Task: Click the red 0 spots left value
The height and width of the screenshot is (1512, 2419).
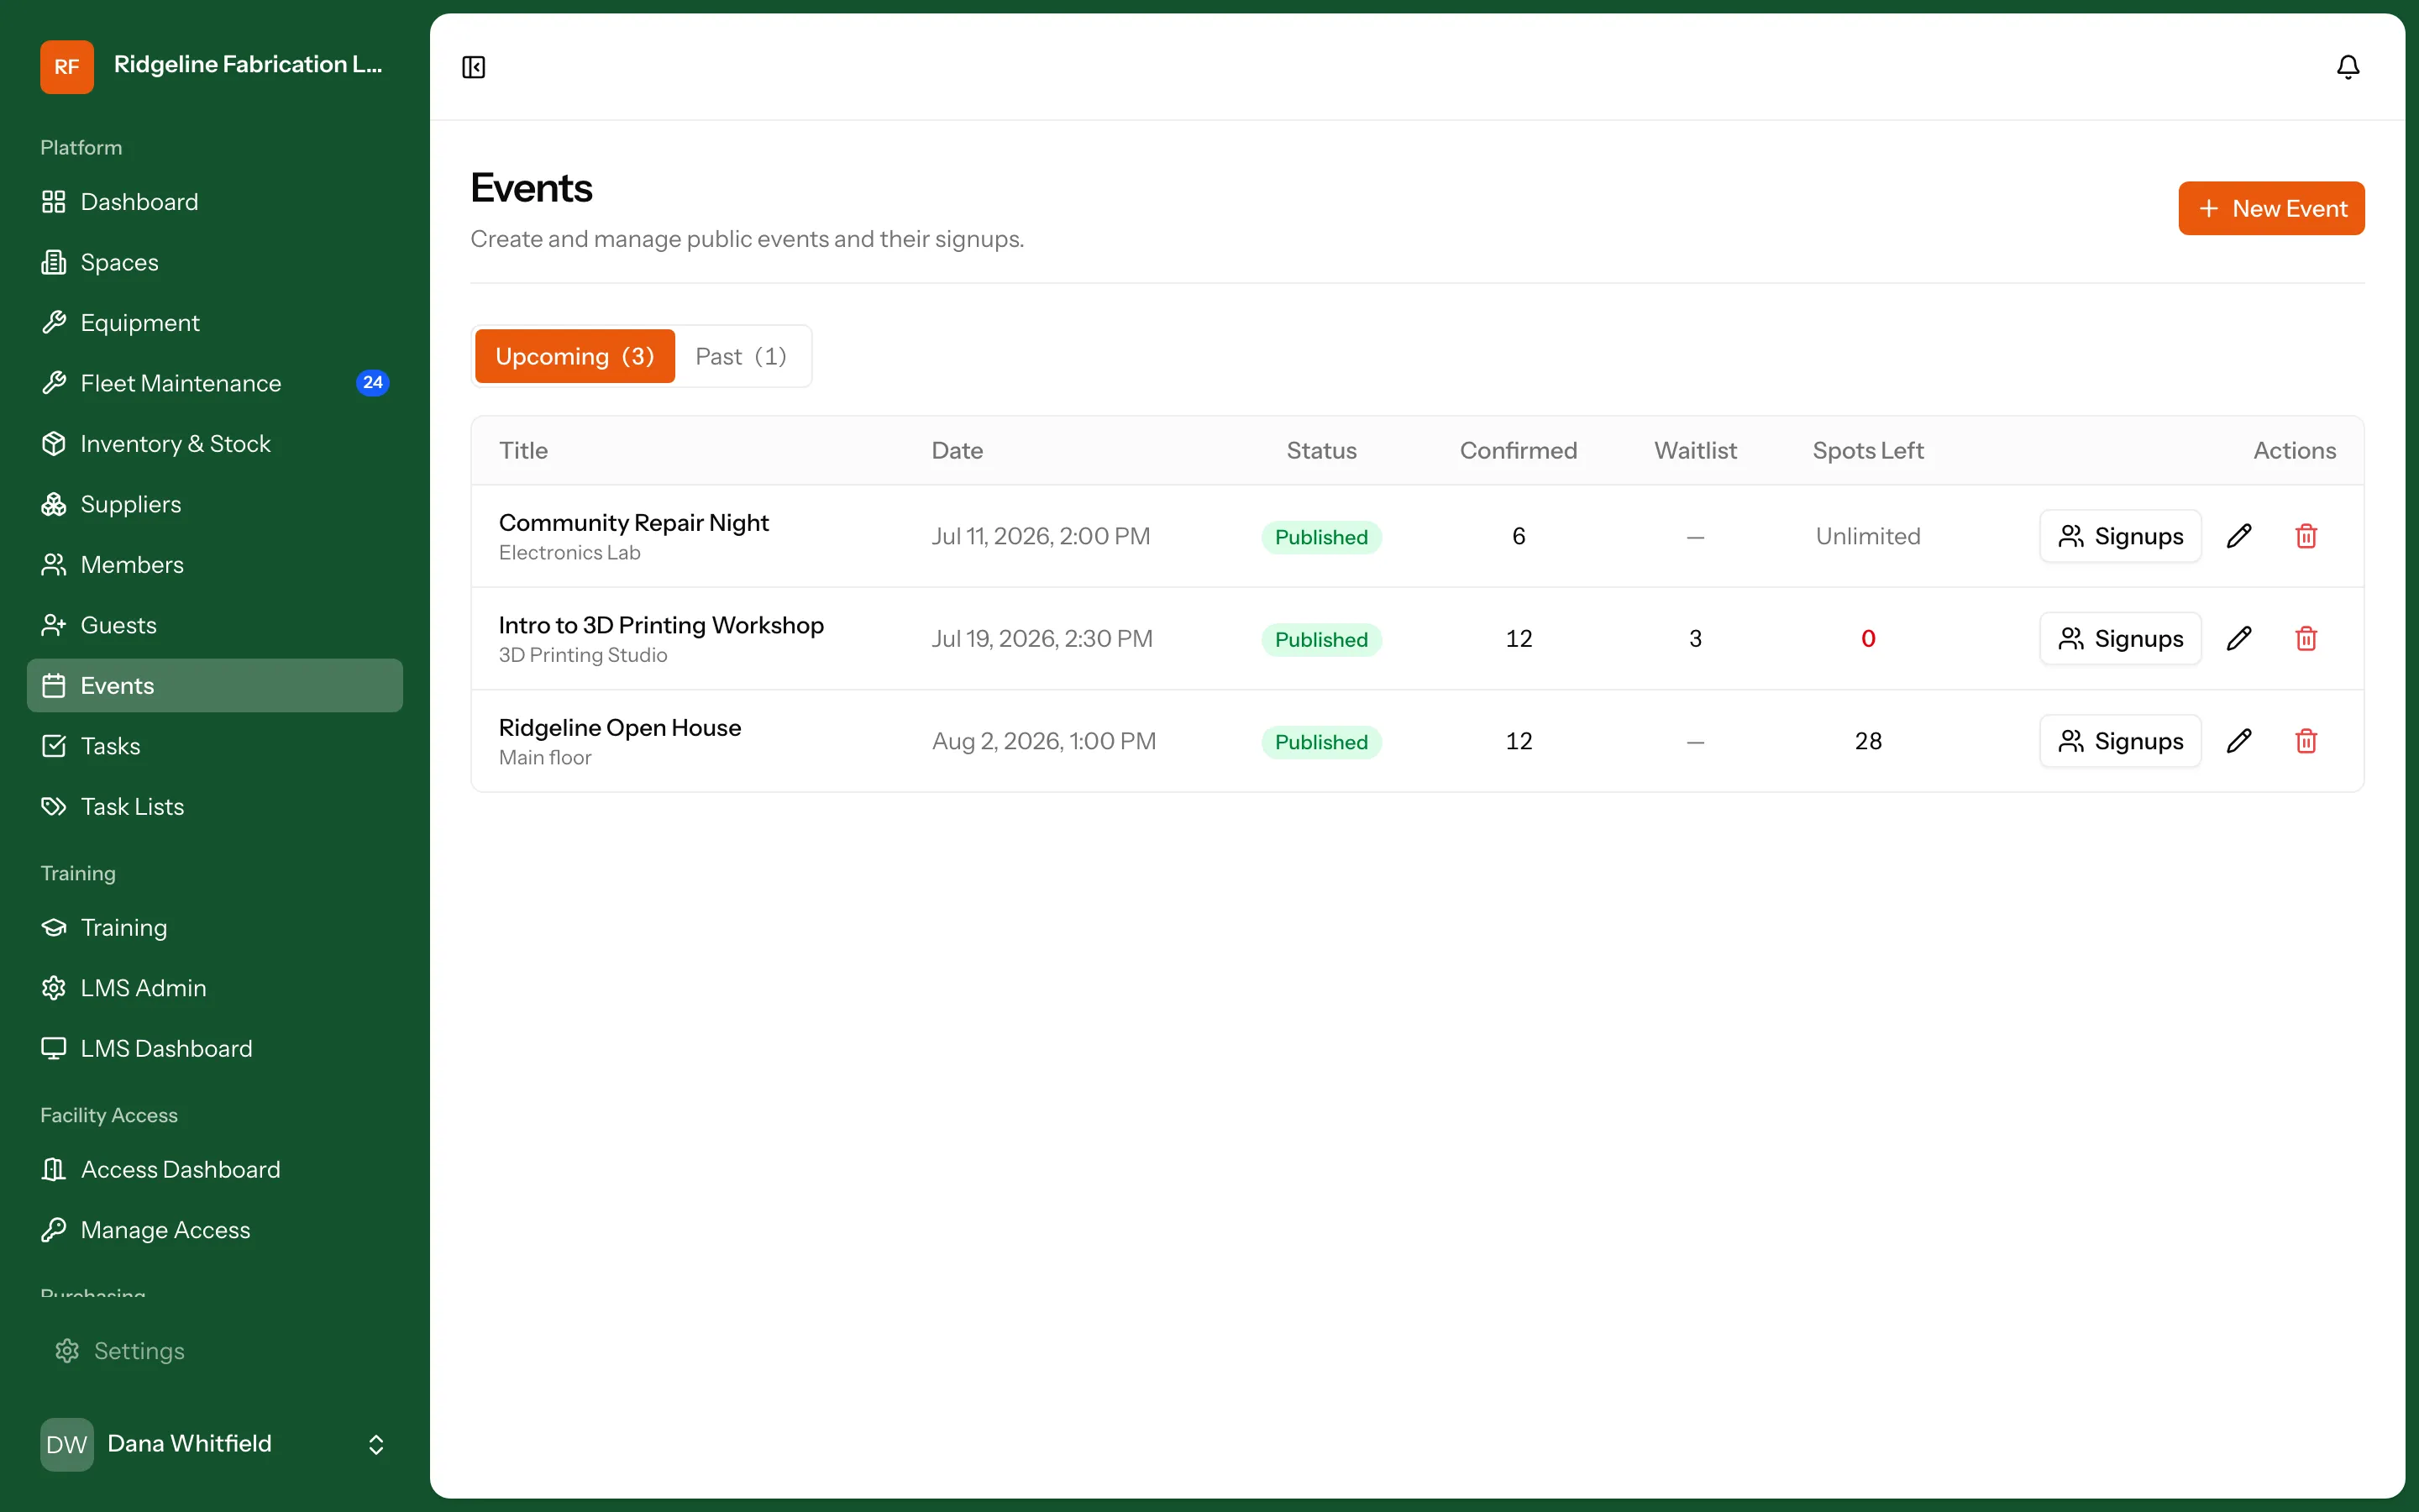Action: coord(1867,638)
